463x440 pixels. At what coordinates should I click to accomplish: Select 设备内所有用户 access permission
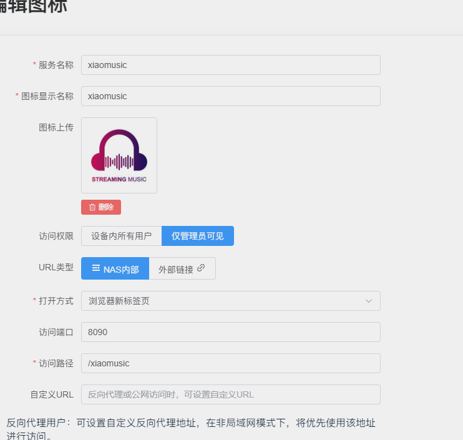point(121,236)
